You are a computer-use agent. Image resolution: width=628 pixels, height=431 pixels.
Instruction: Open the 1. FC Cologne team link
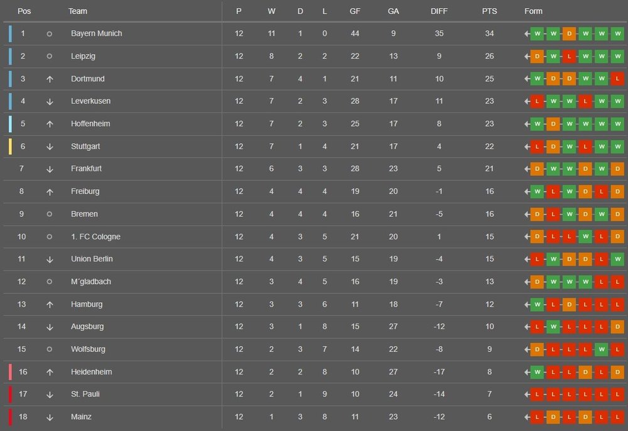point(95,237)
